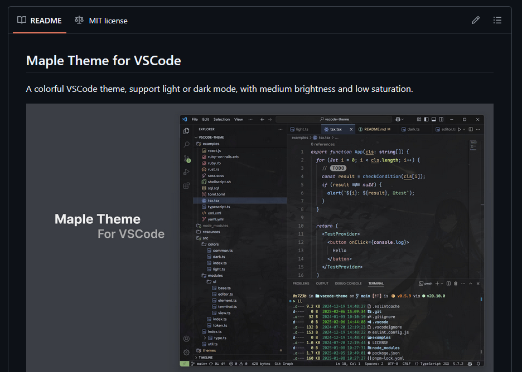Open Extensions icon in activity bar
The image size is (522, 372).
[186, 185]
